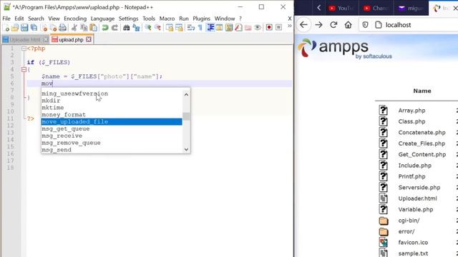The width and height of the screenshot is (458, 257).
Task: Collapse the fold marker at line 1
Action: coord(24,49)
